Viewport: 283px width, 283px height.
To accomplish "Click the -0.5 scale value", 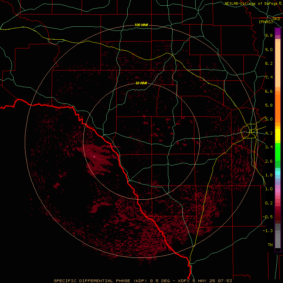I will (268, 217).
